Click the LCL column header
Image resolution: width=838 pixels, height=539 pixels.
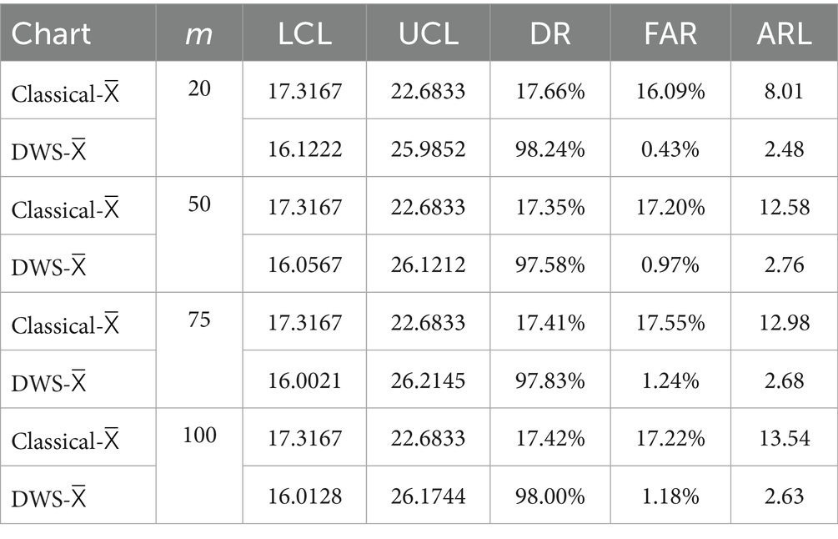[304, 33]
